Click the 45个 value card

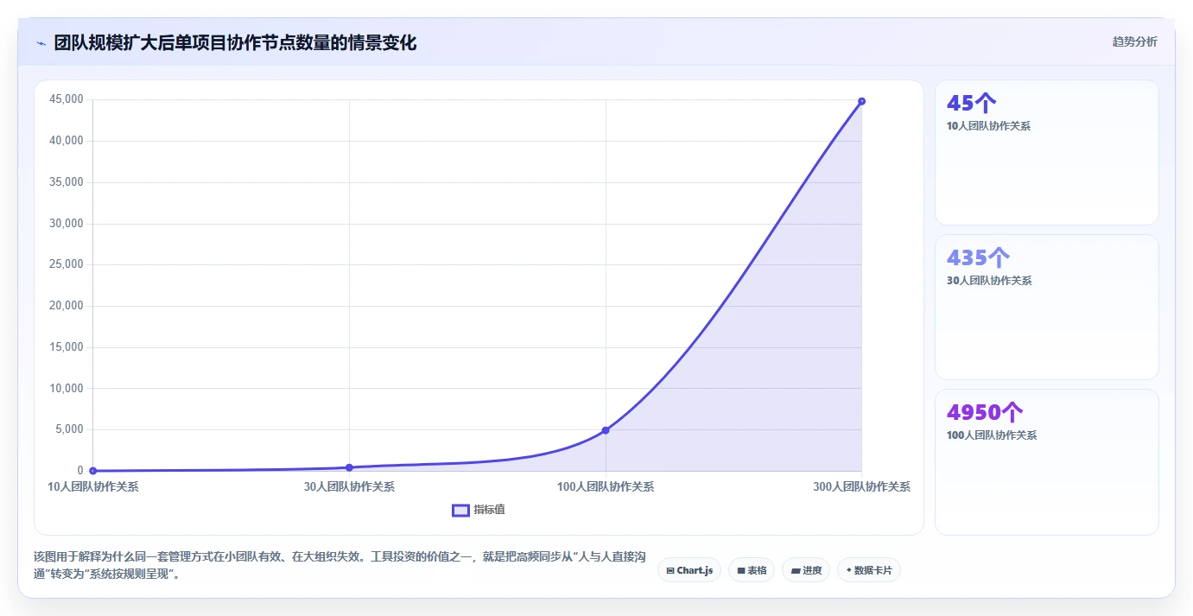1047,153
